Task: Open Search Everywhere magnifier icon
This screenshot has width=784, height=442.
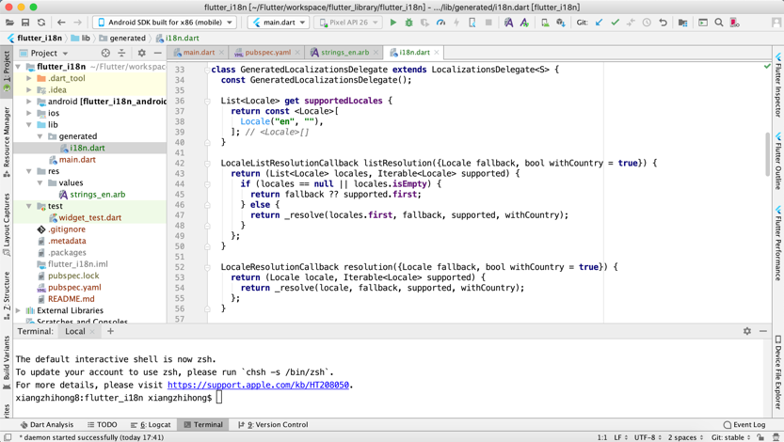Action: tap(718, 23)
